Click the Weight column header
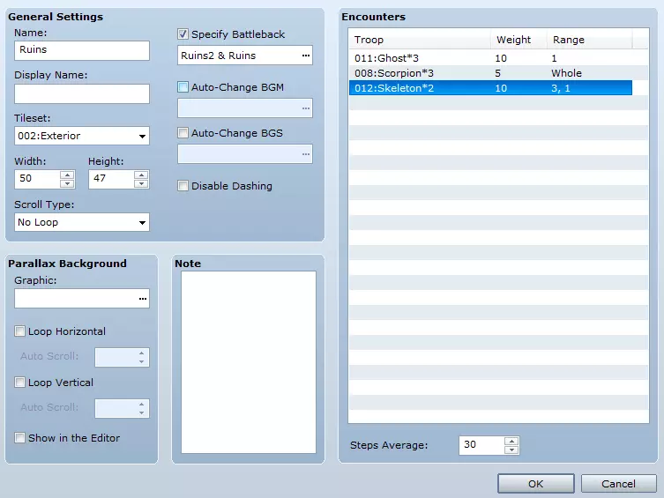The height and width of the screenshot is (498, 664). click(519, 40)
